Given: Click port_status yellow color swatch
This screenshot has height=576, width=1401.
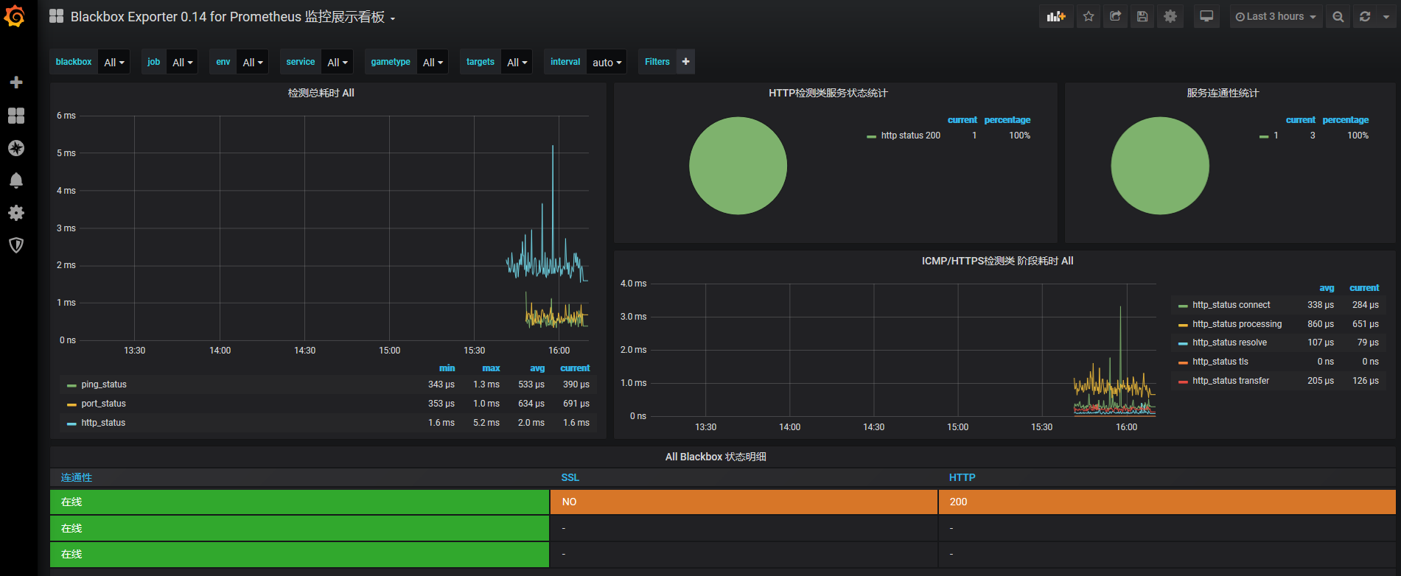Looking at the screenshot, I should tap(71, 404).
